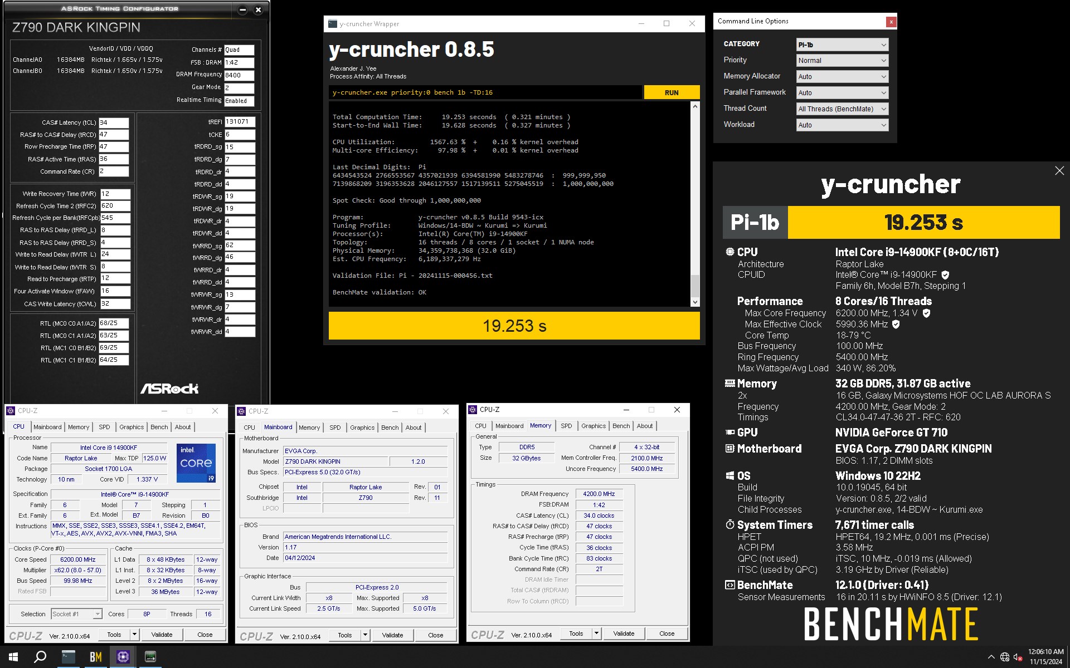Open the Thread Count dropdown
The height and width of the screenshot is (668, 1070).
[842, 109]
